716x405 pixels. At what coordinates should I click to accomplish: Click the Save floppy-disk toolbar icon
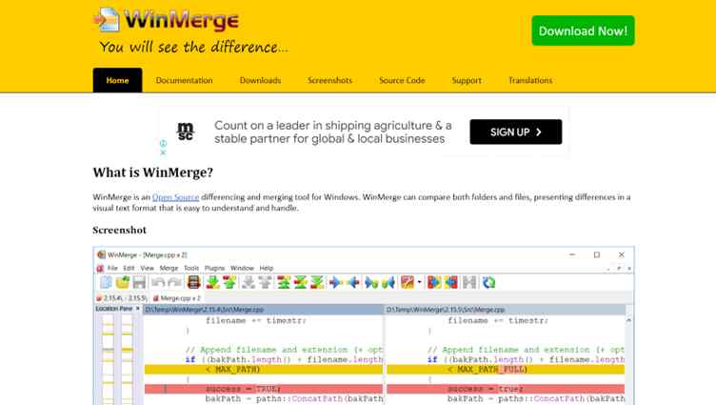point(139,282)
